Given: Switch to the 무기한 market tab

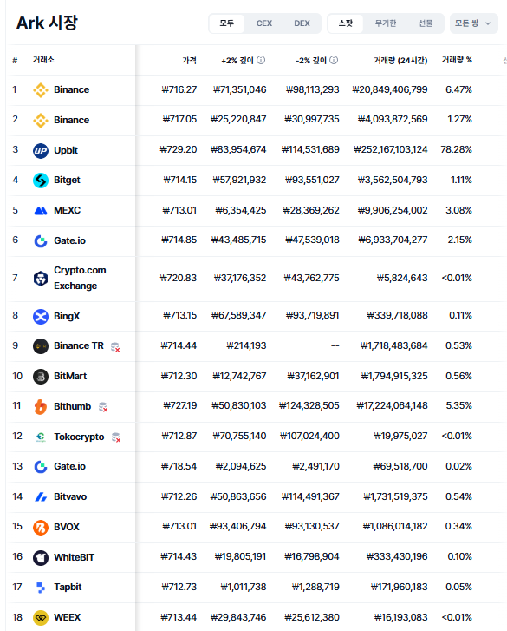Looking at the screenshot, I should point(386,23).
